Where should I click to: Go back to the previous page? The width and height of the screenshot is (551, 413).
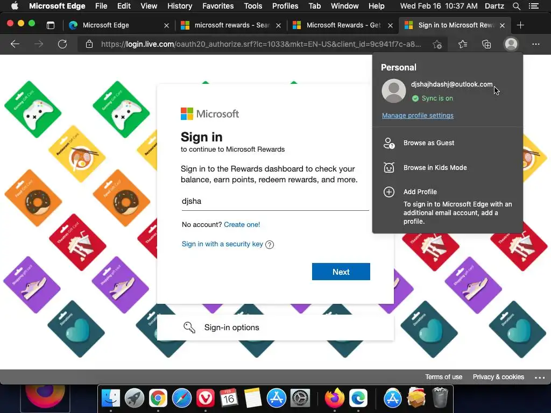[x=15, y=44]
